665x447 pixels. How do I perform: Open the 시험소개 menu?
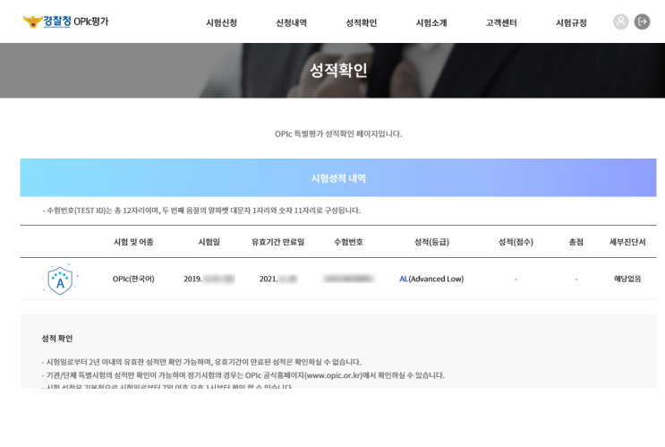(431, 23)
